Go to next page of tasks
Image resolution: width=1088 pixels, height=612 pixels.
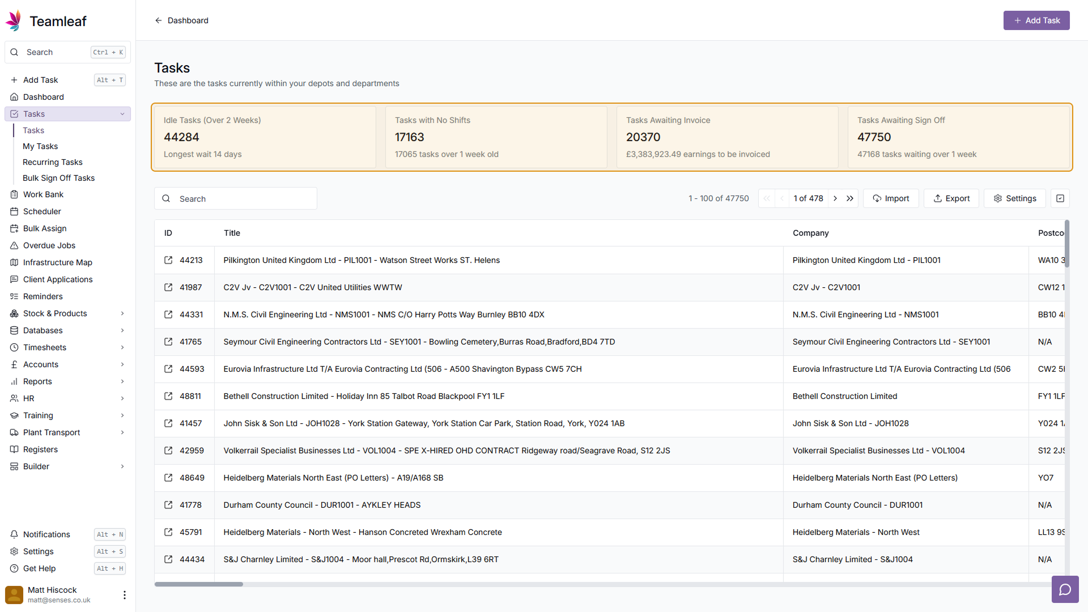tap(835, 198)
